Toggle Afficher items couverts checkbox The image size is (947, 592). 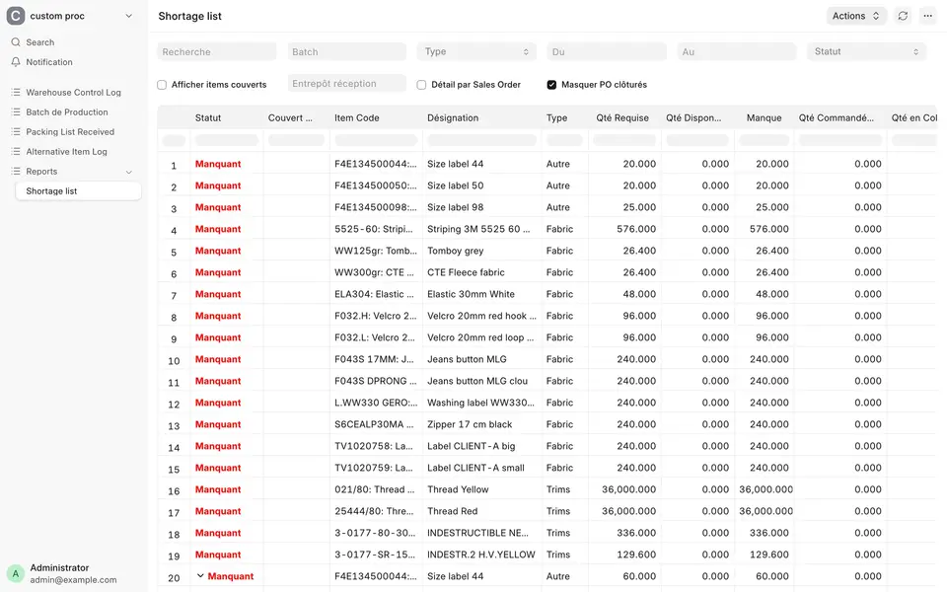(x=162, y=85)
